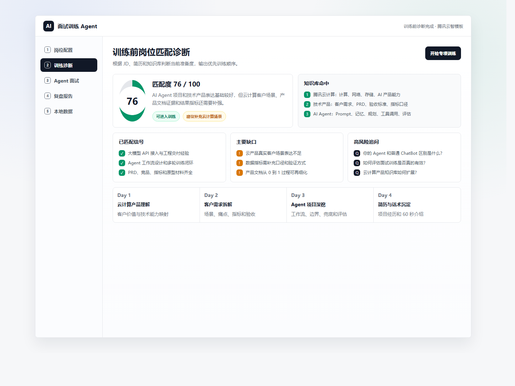Open the Day 2 客户需求拆解 card
Viewport: 515px width, 386px height.
point(243,205)
